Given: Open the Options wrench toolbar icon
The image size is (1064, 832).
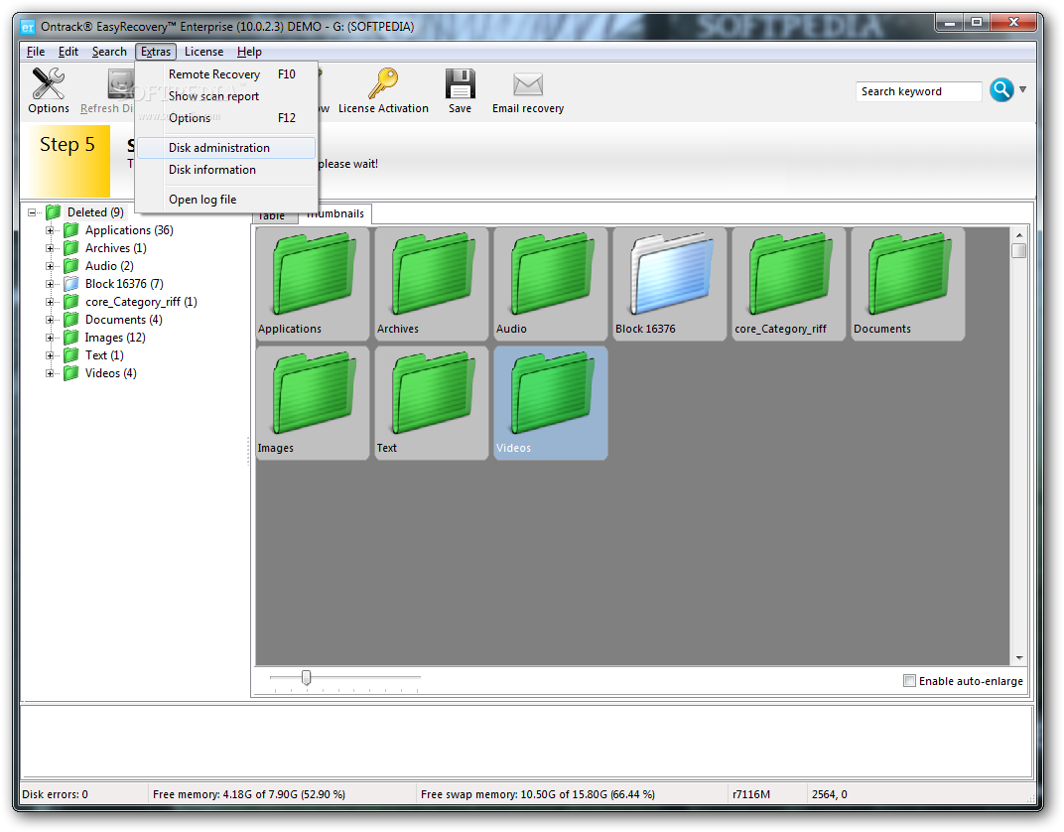Looking at the screenshot, I should 49,83.
